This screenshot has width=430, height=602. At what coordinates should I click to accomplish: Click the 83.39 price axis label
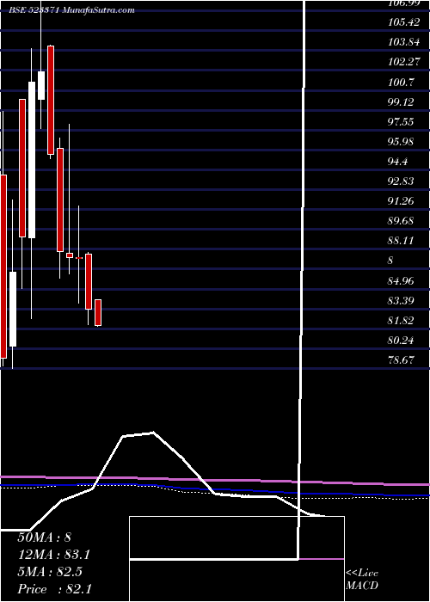click(x=402, y=301)
